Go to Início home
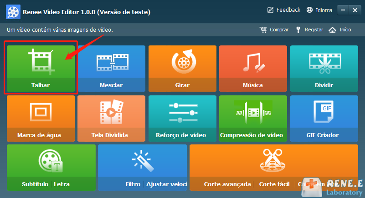Screen dimensions: 365x198 click(340, 30)
